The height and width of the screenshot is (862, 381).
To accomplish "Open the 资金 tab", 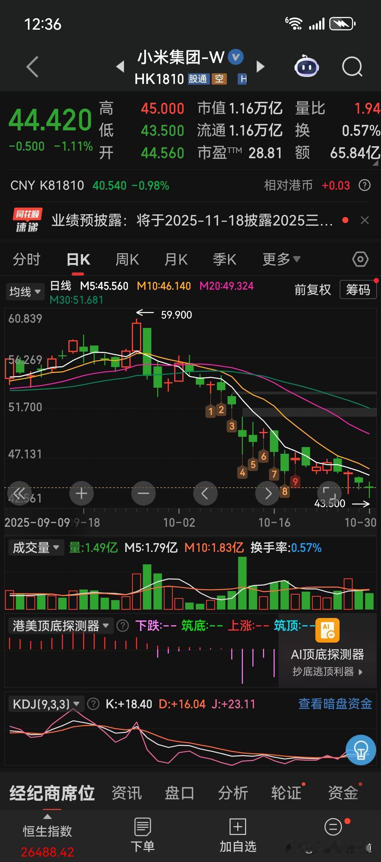I will click(343, 793).
